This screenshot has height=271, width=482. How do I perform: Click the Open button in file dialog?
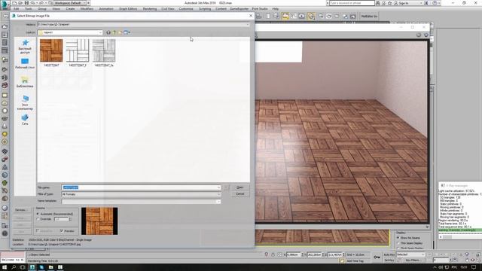click(239, 187)
